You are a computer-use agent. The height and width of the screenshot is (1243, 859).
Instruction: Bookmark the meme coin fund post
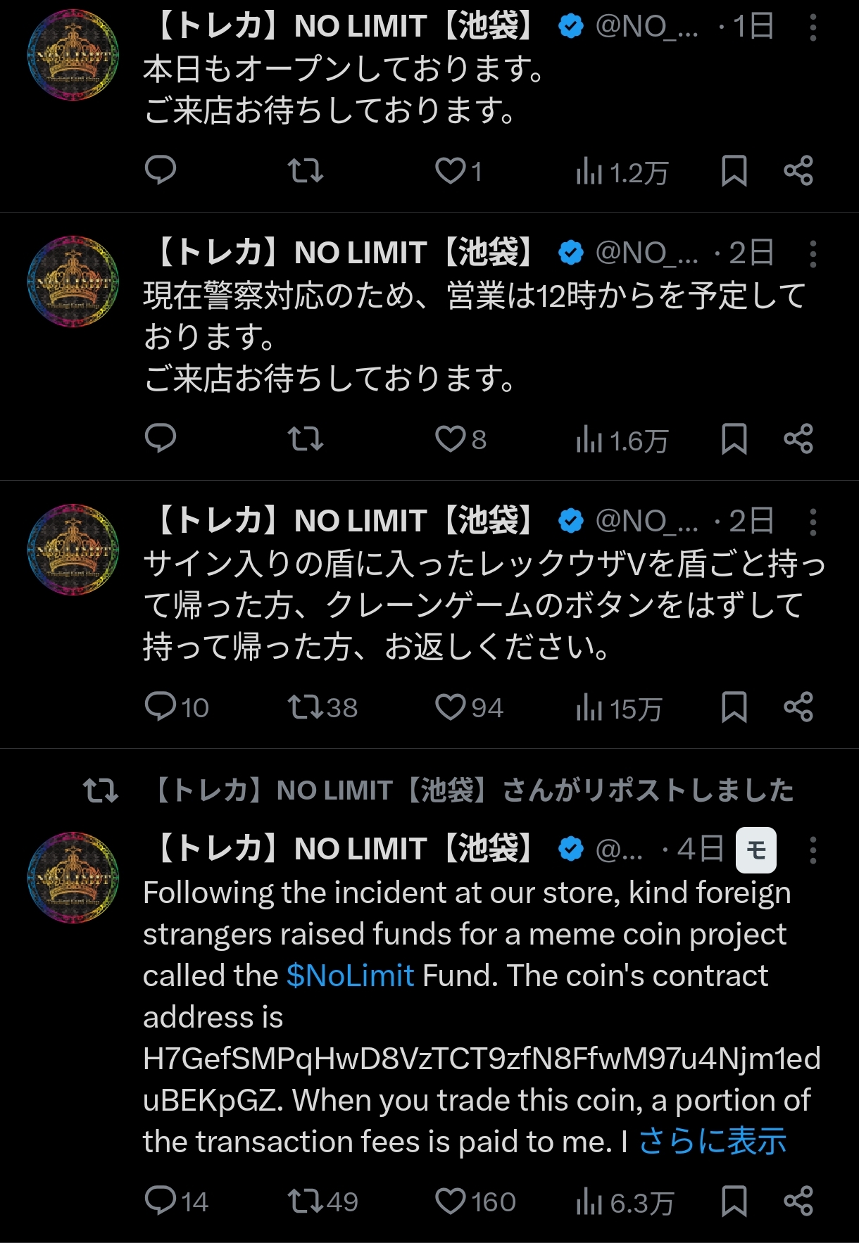pos(734,1201)
